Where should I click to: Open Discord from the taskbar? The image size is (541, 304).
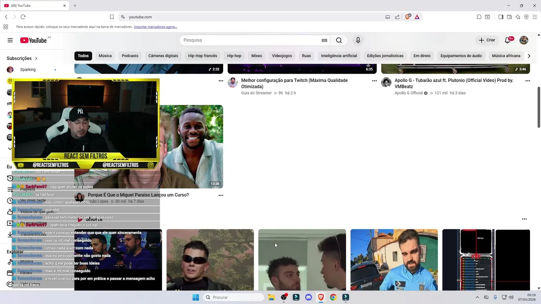(x=309, y=297)
